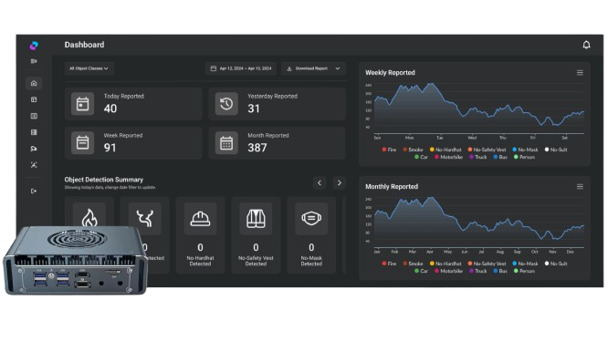
Task: Click the Month Reported value 387
Action: [257, 148]
